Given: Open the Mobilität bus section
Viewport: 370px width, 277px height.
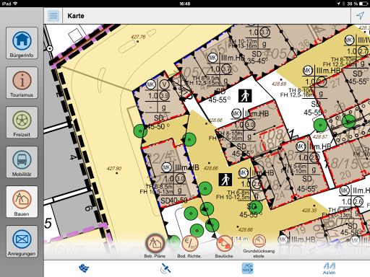Looking at the screenshot, I should [22, 162].
